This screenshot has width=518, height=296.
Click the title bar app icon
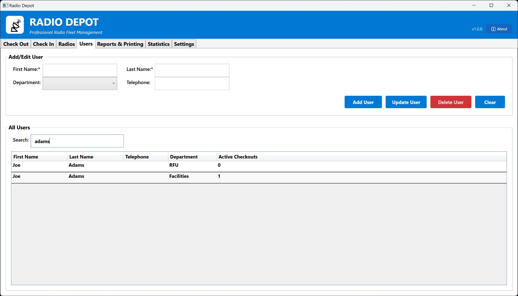tap(5, 5)
